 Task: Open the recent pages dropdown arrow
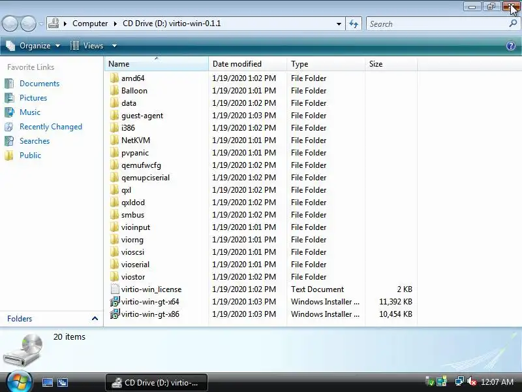pyautogui.click(x=41, y=24)
